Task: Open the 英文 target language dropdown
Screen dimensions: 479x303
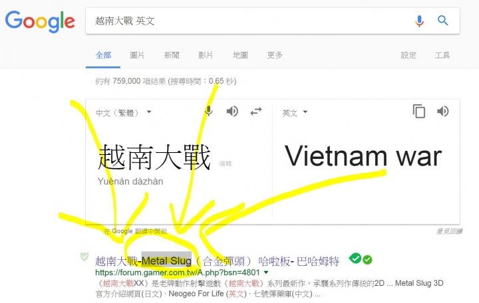Action: point(295,112)
